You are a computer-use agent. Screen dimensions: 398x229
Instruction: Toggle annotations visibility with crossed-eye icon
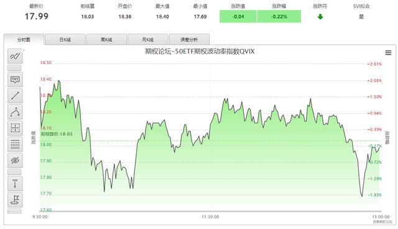coord(15,160)
